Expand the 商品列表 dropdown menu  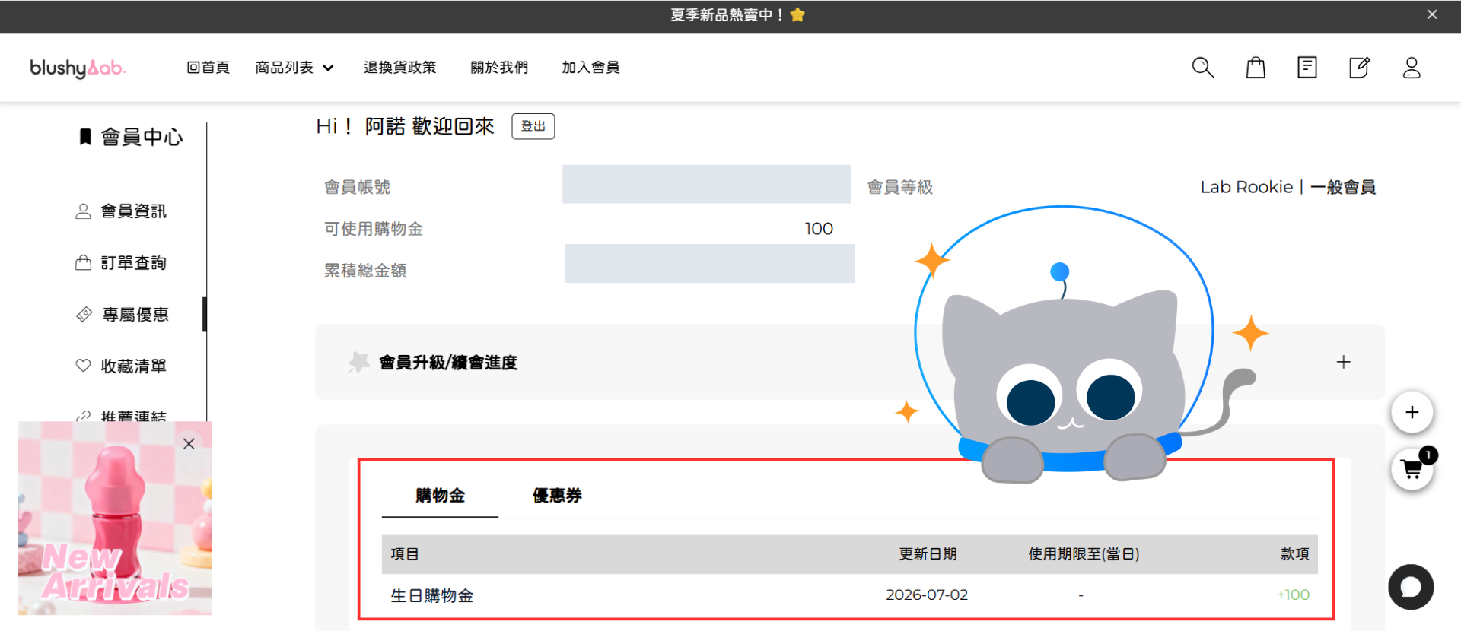coord(294,68)
